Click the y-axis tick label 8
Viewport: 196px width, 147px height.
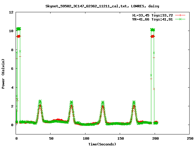(x=12, y=50)
